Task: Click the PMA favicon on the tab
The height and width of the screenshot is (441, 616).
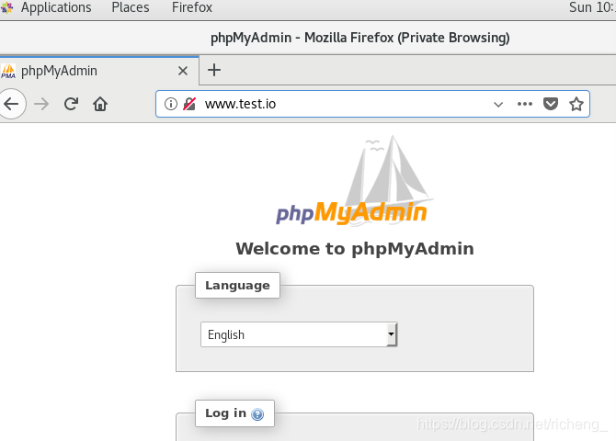Action: (8, 71)
